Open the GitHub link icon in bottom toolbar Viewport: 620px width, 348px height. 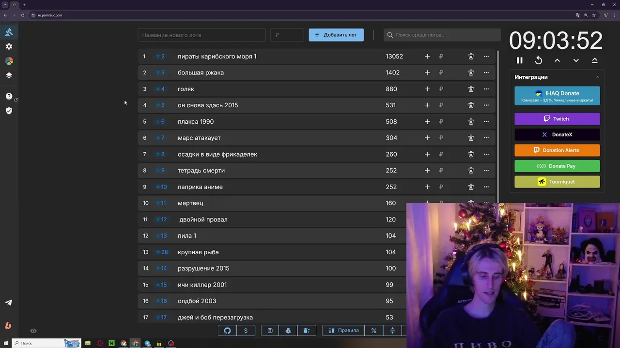(x=227, y=331)
